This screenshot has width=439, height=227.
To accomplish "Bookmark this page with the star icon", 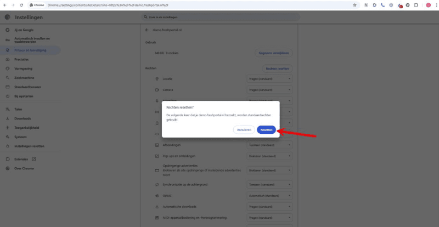I will (x=354, y=5).
